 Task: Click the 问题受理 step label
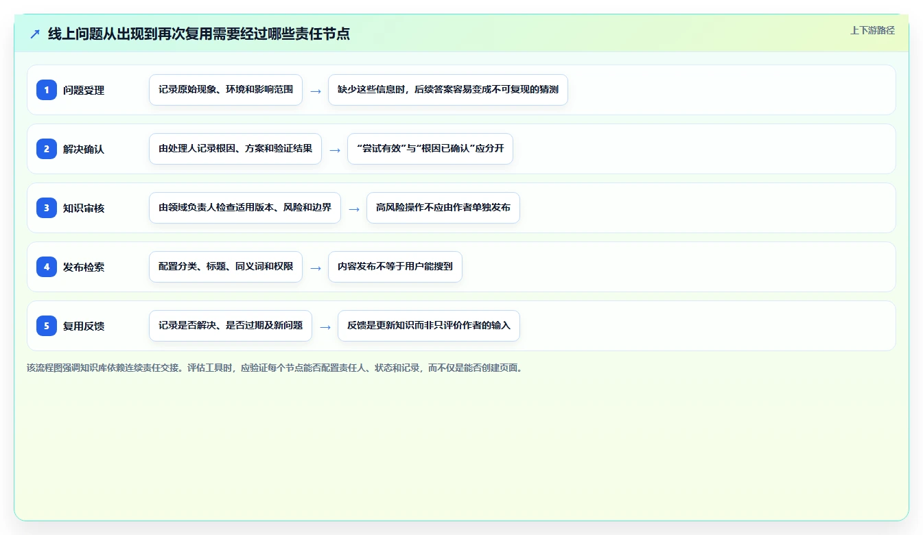(x=84, y=90)
